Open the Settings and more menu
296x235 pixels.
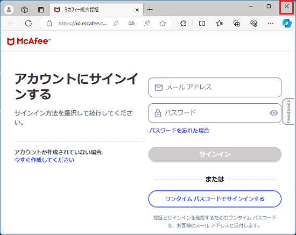271,23
